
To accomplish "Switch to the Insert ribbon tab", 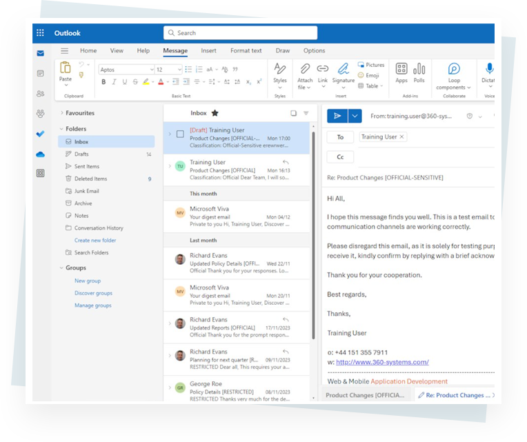I will click(208, 50).
